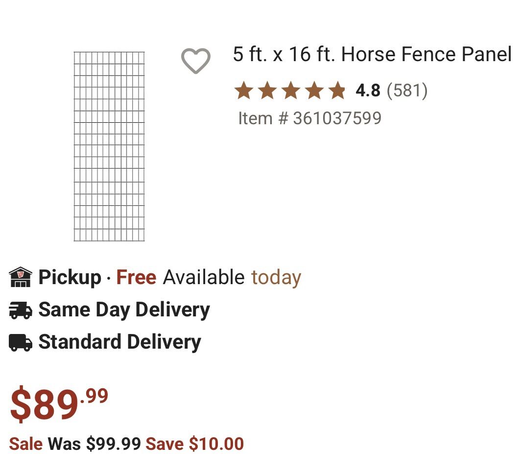The height and width of the screenshot is (467, 519).
Task: Click the middle rating star
Action: [292, 90]
